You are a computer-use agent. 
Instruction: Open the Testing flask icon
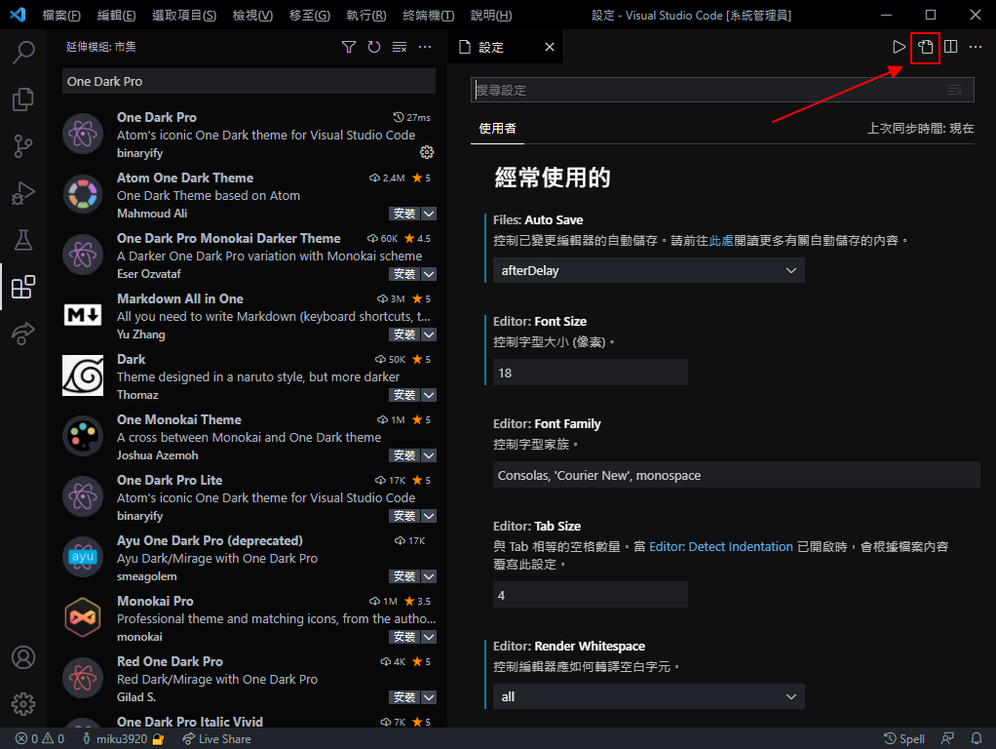click(23, 240)
